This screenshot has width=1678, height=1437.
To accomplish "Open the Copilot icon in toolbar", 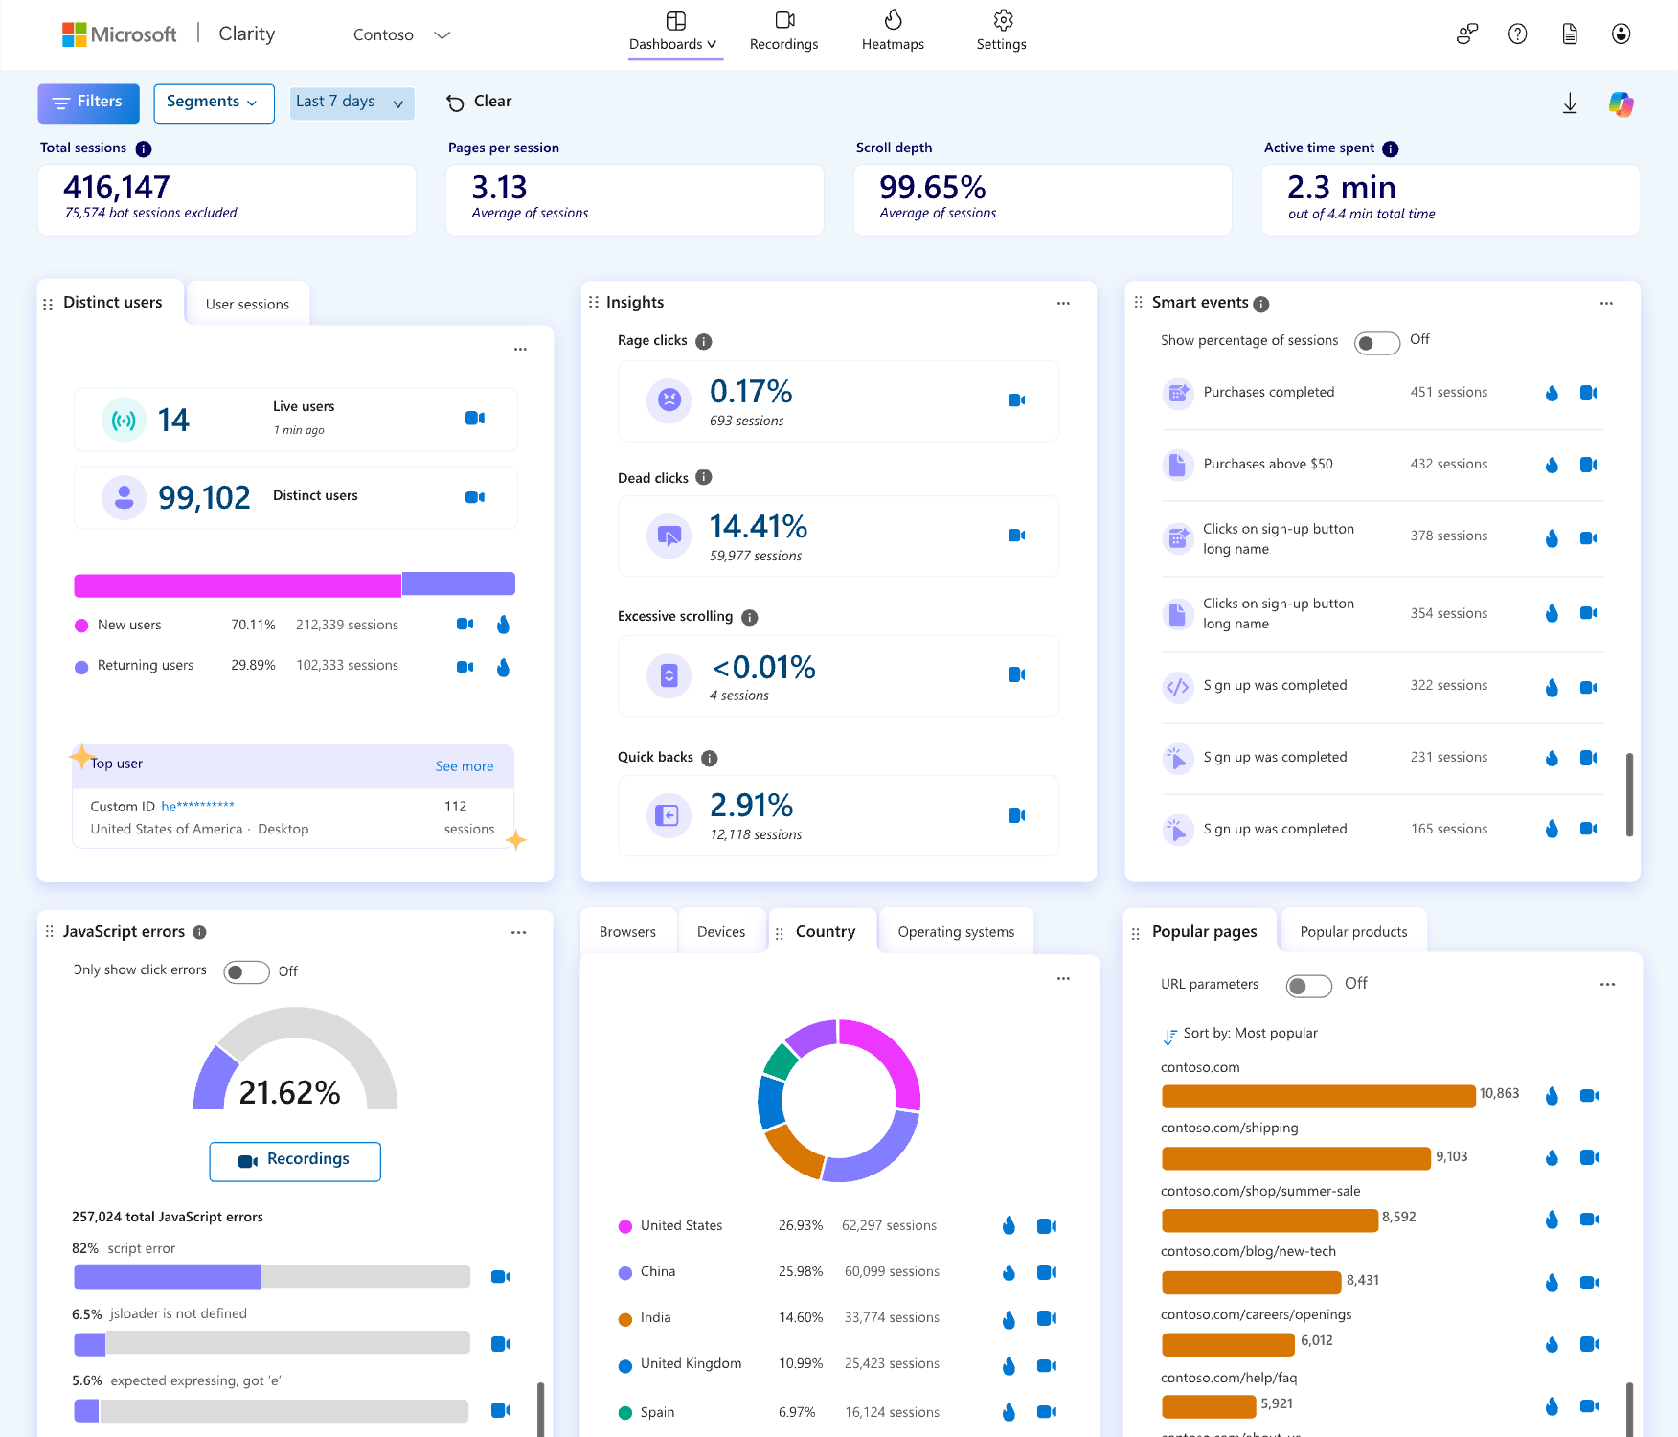I will [1621, 103].
